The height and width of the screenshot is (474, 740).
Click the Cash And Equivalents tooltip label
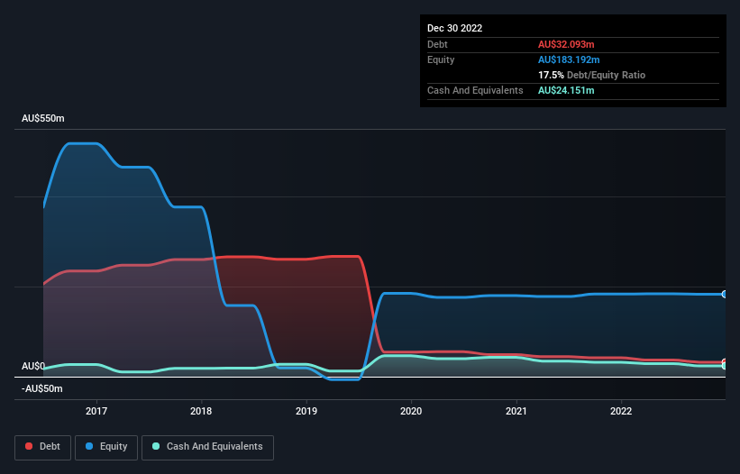(475, 90)
